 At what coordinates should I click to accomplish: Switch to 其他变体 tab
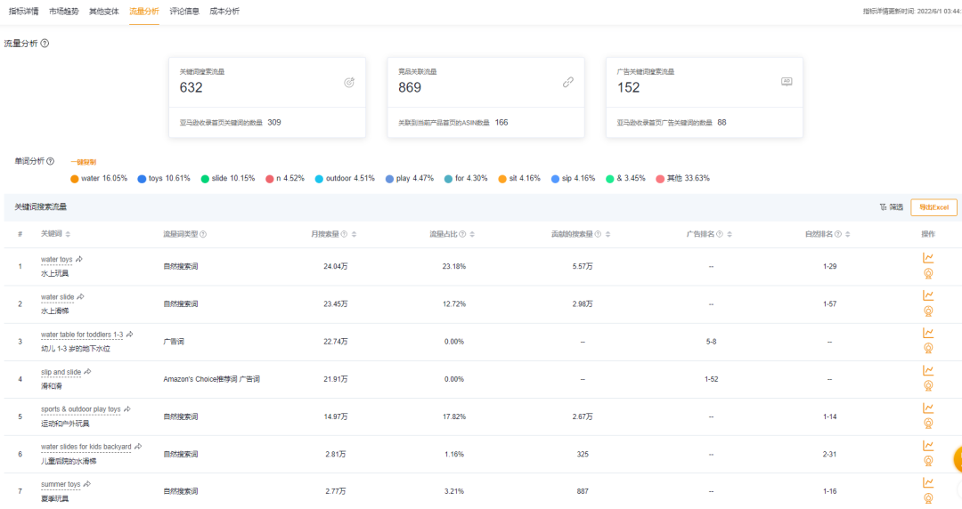click(x=103, y=11)
